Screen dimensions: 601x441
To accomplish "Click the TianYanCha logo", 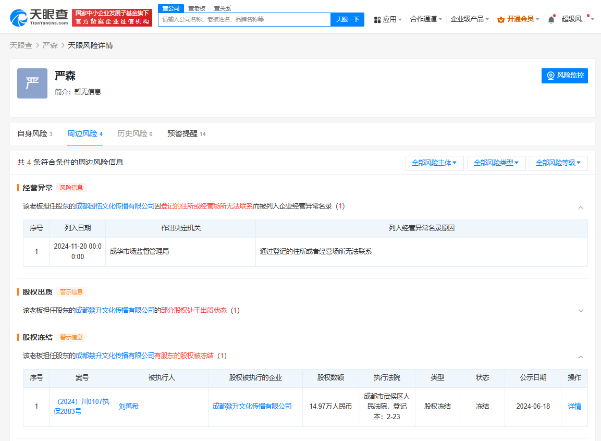I will pyautogui.click(x=39, y=18).
